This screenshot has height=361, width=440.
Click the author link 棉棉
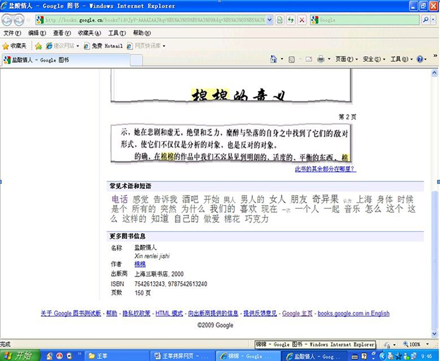pyautogui.click(x=140, y=264)
